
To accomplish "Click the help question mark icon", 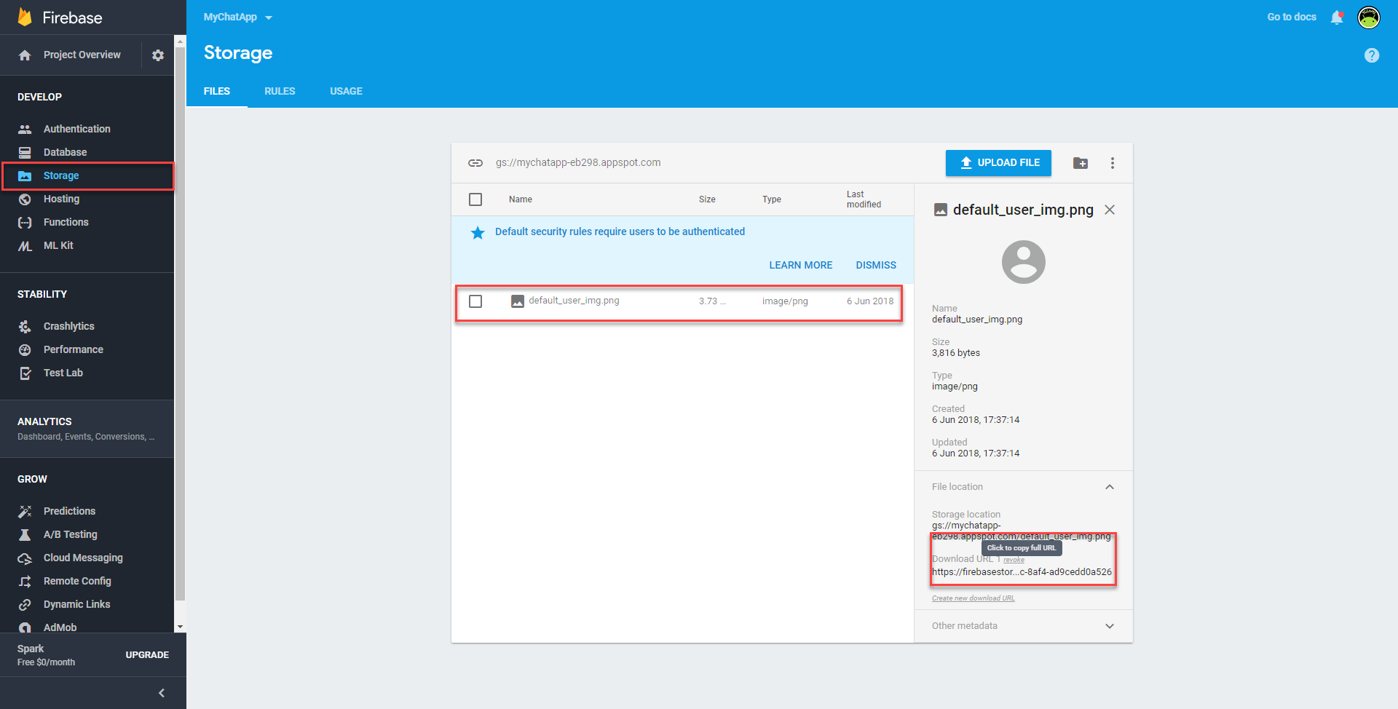I will pyautogui.click(x=1371, y=55).
